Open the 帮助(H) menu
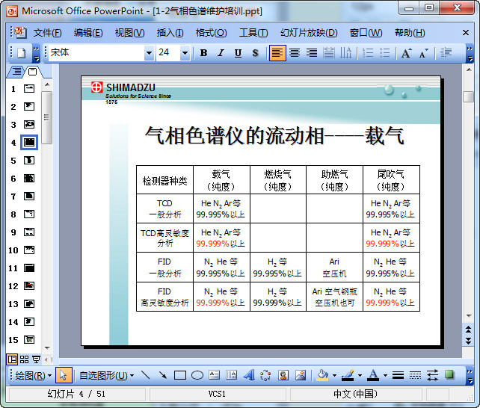The image size is (480, 408). pyautogui.click(x=410, y=32)
